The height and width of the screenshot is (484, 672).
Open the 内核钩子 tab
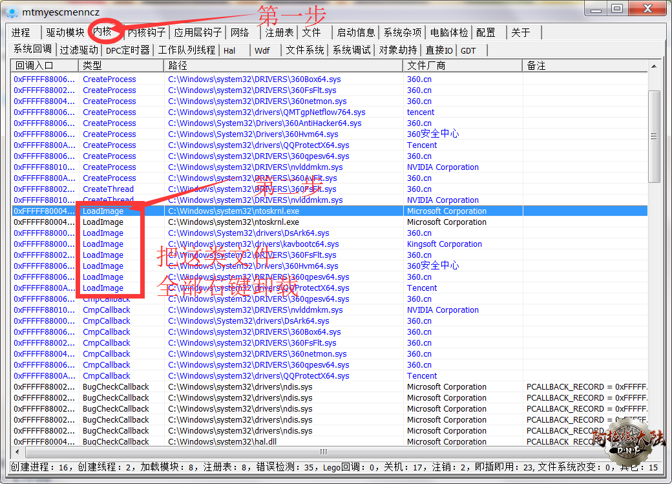coord(147,32)
